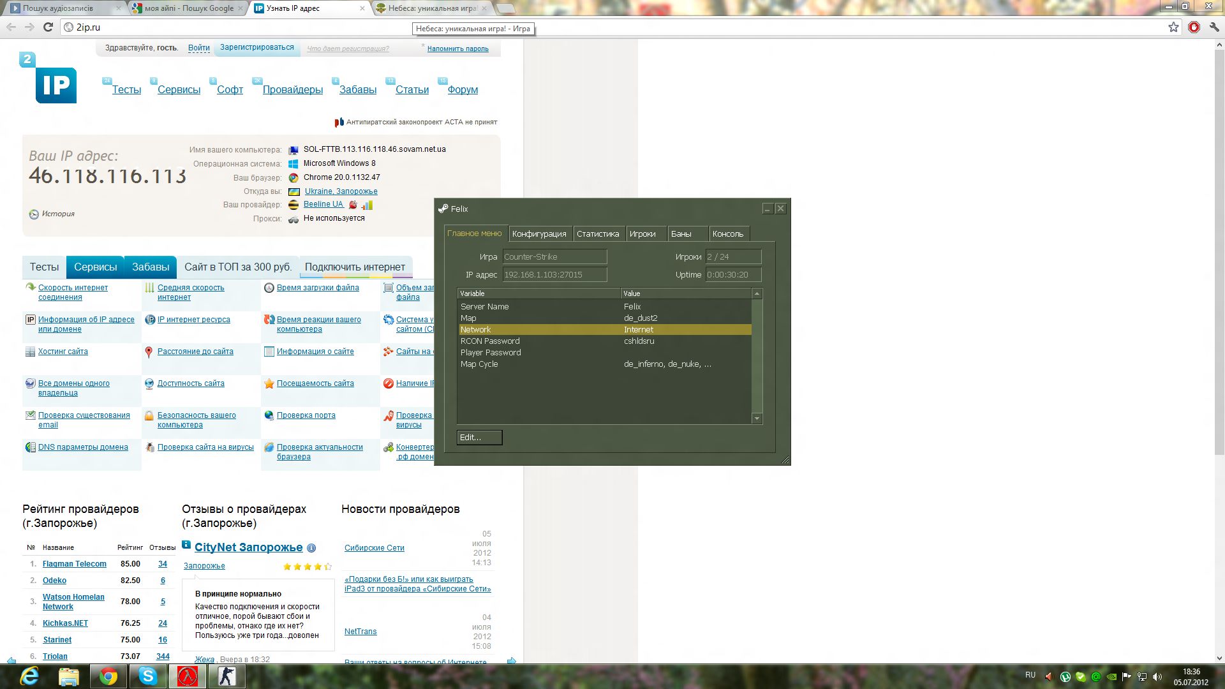The height and width of the screenshot is (689, 1225).
Task: Open Skype from the taskbar
Action: (147, 676)
